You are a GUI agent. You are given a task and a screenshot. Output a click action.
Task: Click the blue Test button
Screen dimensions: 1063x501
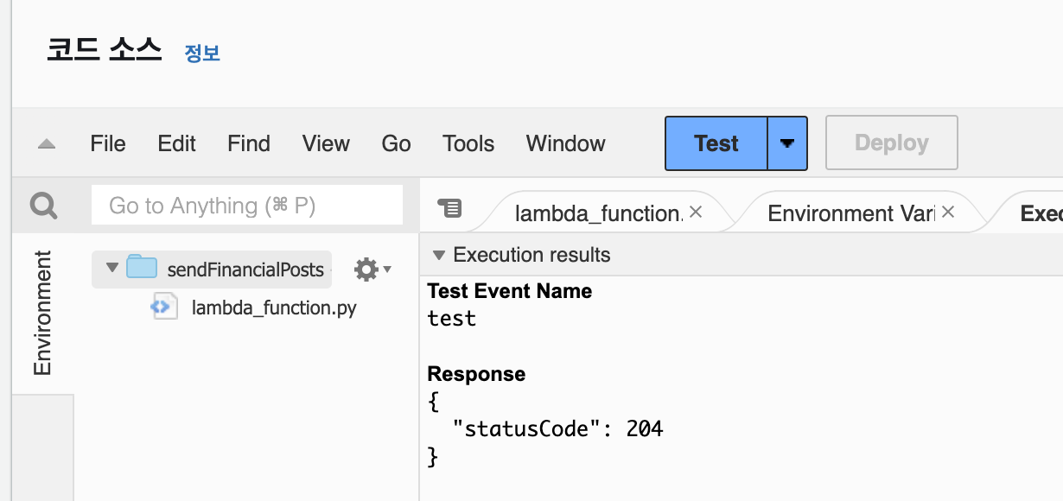click(716, 143)
